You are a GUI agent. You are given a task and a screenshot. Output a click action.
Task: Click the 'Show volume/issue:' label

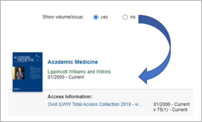pyautogui.click(x=63, y=17)
